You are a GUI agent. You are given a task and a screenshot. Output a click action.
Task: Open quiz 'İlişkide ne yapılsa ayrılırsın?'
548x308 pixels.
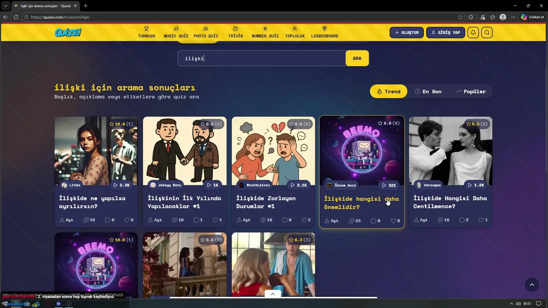[92, 202]
